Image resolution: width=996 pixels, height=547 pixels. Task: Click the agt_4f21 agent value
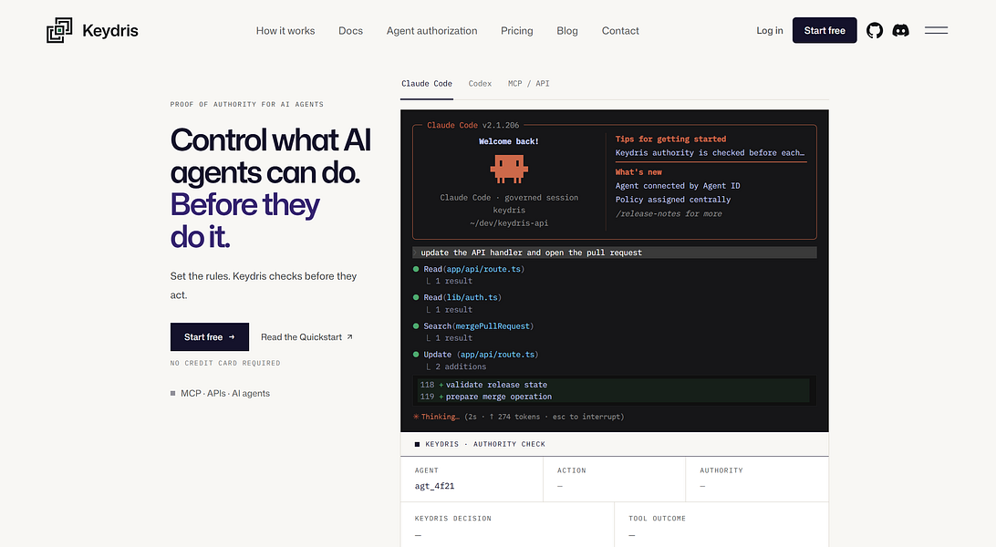tap(434, 486)
